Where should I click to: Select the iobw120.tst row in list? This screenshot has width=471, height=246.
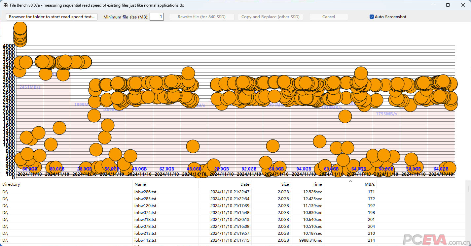point(145,205)
